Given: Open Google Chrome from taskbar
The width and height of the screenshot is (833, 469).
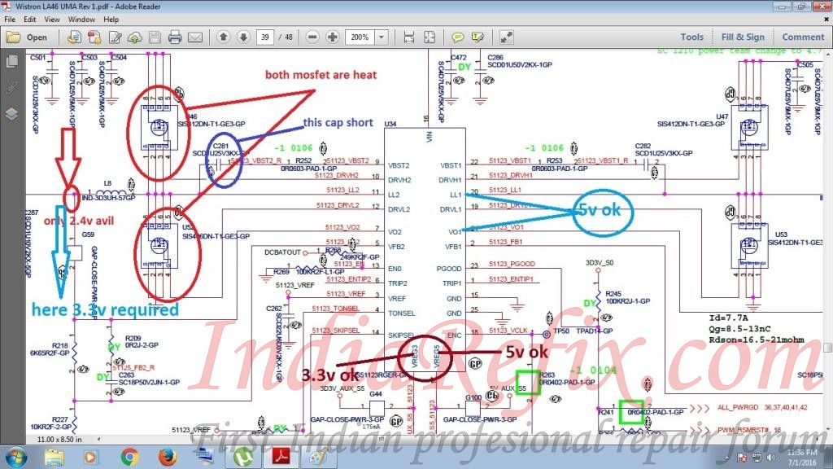Looking at the screenshot, I should pyautogui.click(x=129, y=457).
